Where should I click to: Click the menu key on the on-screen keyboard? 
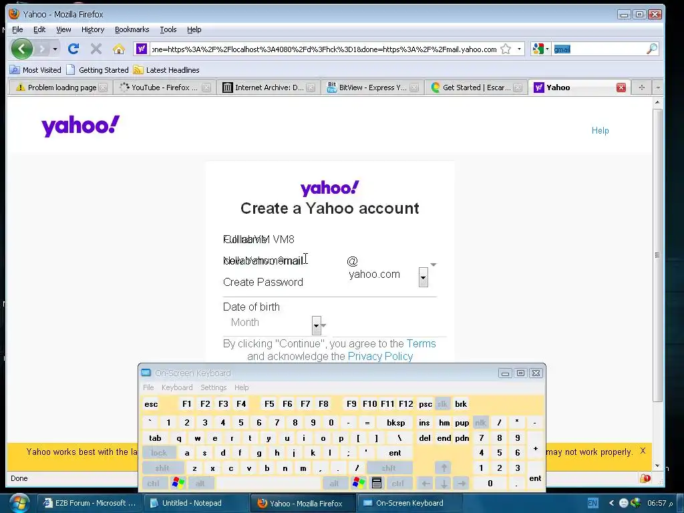click(x=377, y=483)
